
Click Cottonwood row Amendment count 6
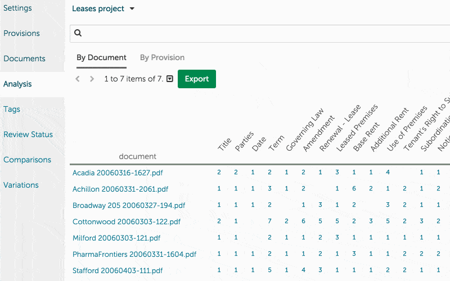(303, 221)
